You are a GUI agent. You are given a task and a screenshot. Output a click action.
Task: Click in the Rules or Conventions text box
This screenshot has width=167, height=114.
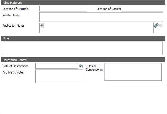[133, 72]
